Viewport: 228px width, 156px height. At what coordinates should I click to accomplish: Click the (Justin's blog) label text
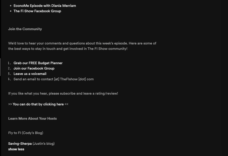click(x=43, y=144)
